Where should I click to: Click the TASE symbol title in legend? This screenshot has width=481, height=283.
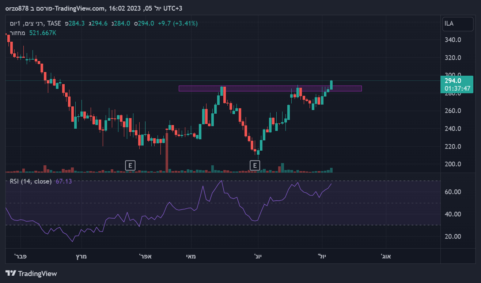coord(35,23)
